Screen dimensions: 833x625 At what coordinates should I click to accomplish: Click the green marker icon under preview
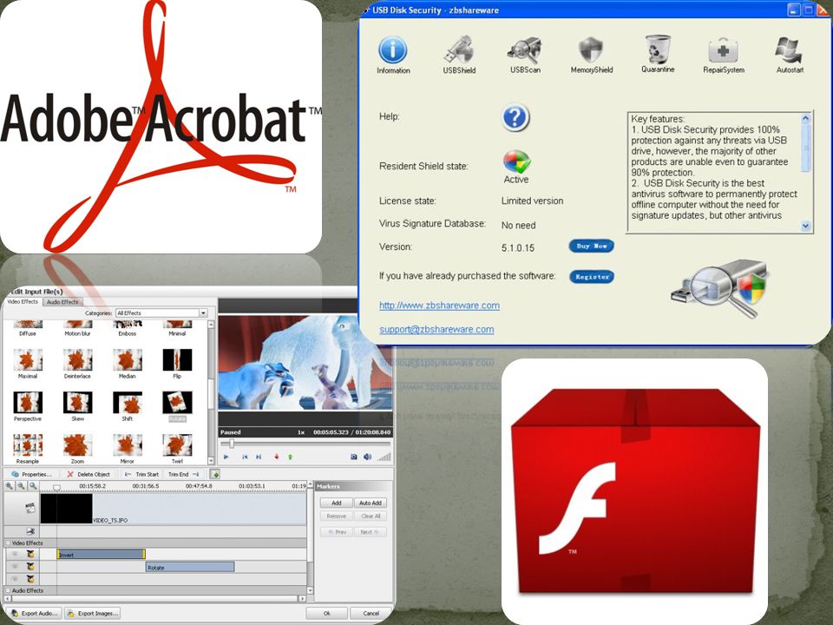click(291, 457)
